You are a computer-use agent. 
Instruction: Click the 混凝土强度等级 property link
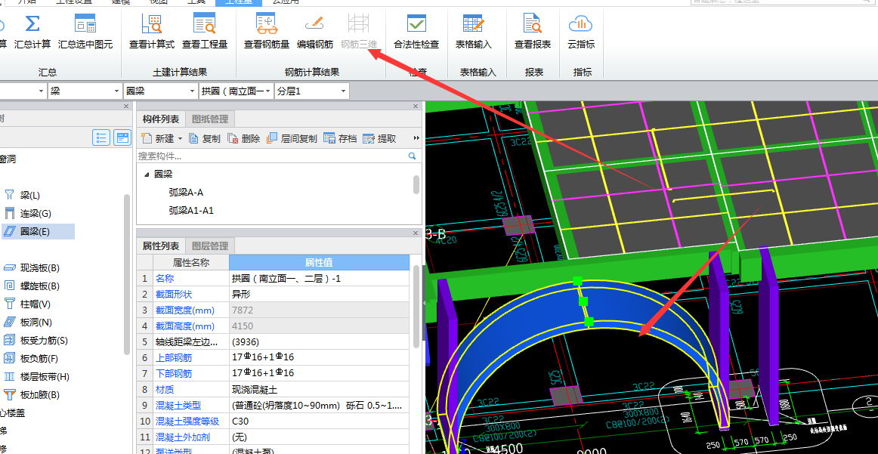coord(187,421)
